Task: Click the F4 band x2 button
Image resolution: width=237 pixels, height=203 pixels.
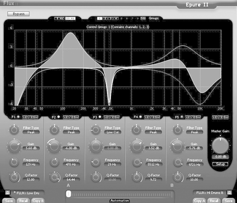Action: pos(146,117)
